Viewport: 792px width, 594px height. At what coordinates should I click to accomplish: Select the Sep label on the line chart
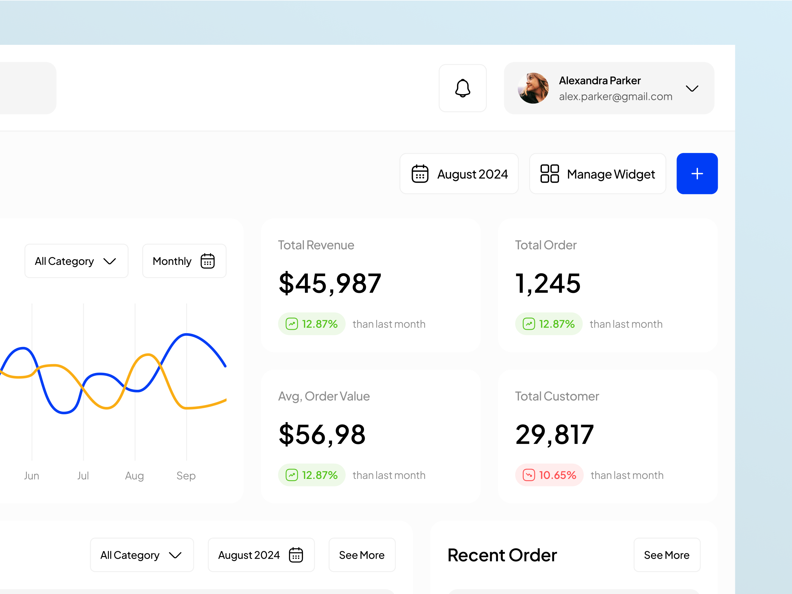[x=186, y=476]
